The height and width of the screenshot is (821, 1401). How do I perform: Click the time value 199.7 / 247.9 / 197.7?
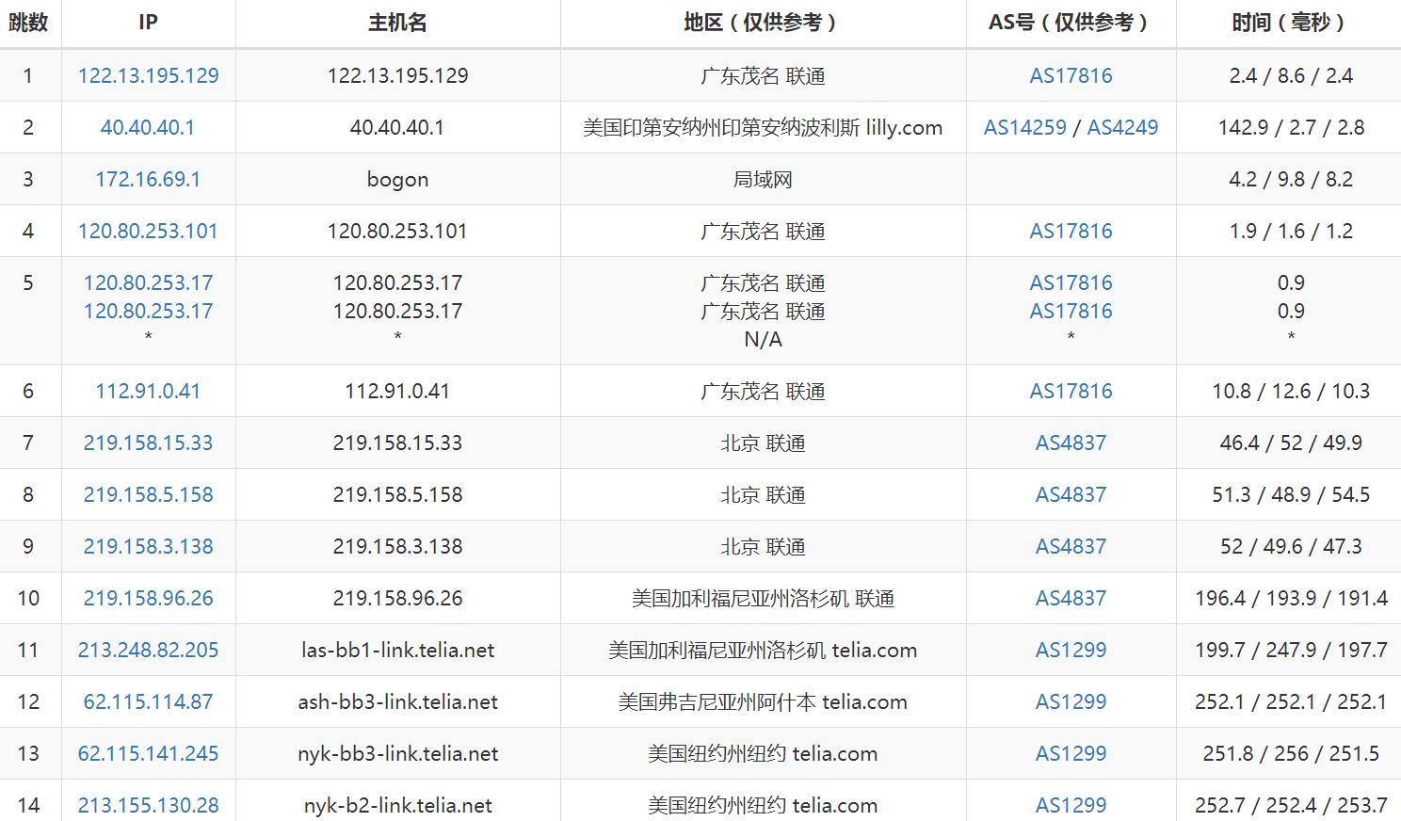point(1291,650)
